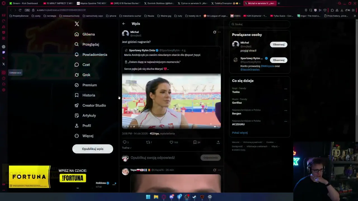
Task: Click the Szukaj search field
Action: 260,24
